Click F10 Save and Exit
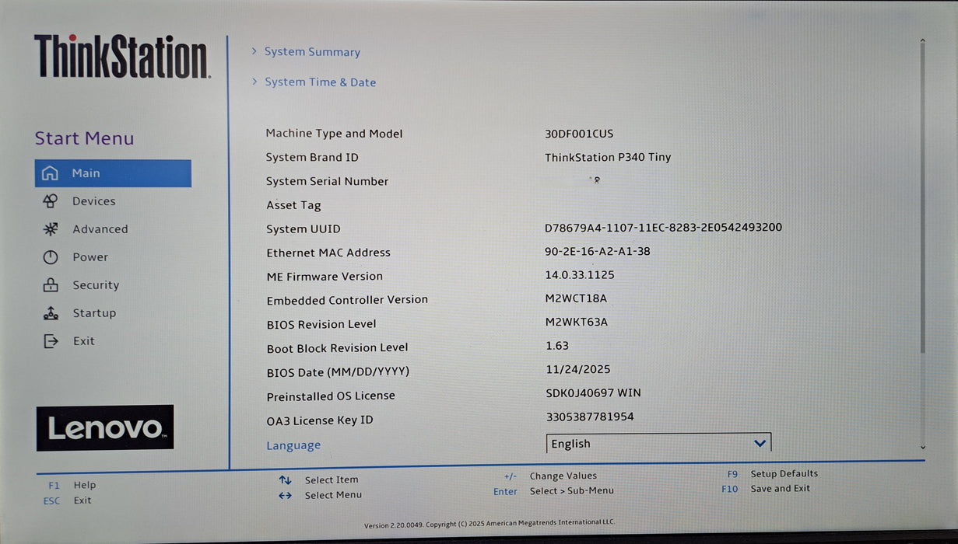Viewport: 958px width, 544px height. tap(766, 489)
